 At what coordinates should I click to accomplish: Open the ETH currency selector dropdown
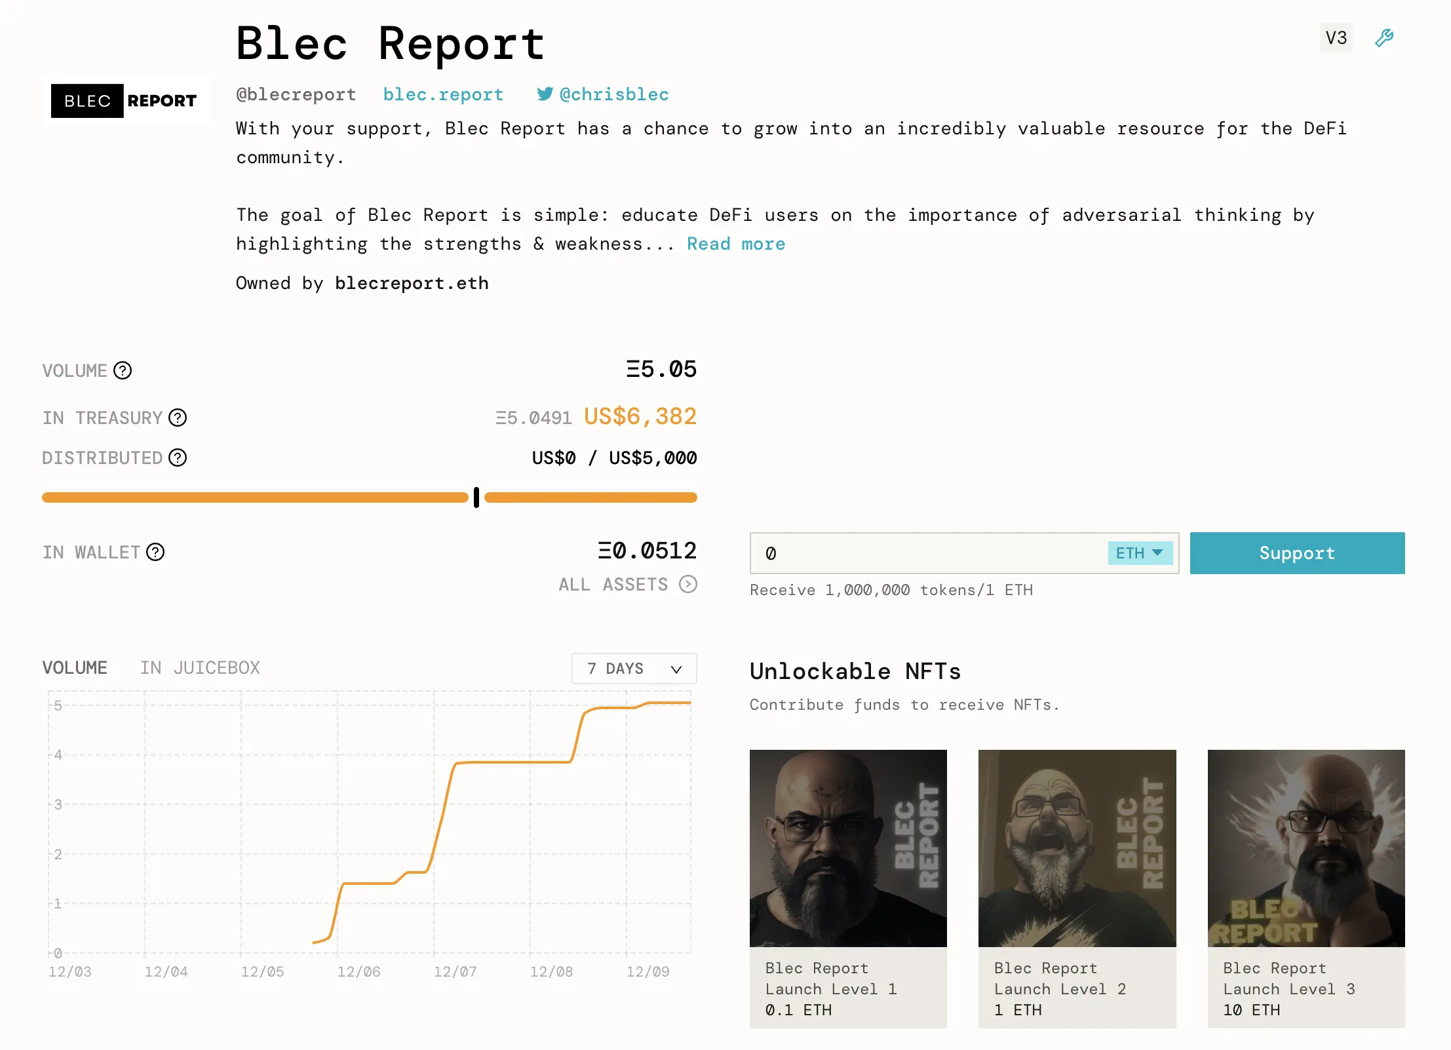[1140, 553]
